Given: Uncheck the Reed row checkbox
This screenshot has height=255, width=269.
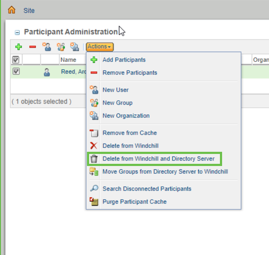Looking at the screenshot, I should tap(16, 71).
